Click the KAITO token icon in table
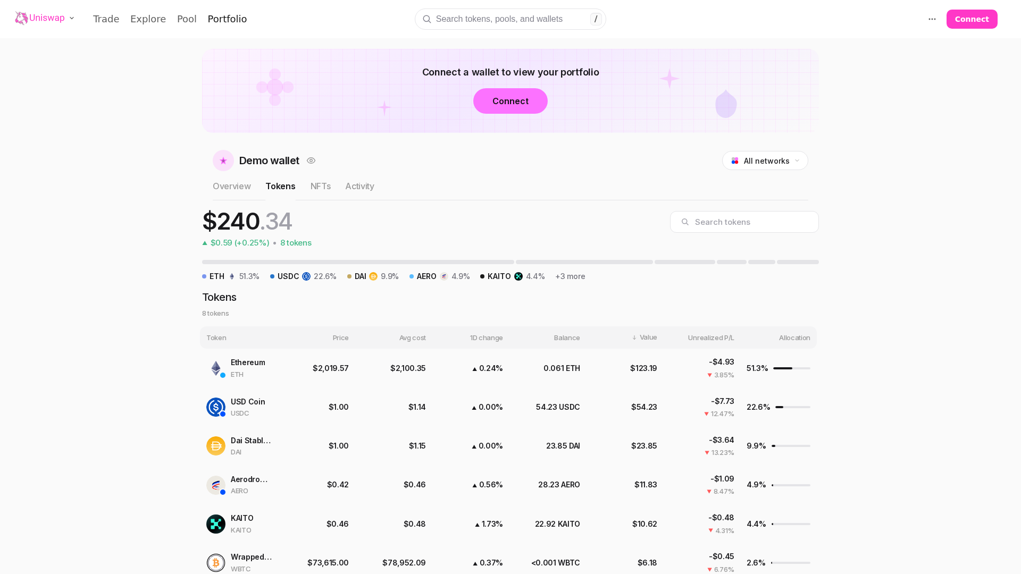 tap(216, 524)
